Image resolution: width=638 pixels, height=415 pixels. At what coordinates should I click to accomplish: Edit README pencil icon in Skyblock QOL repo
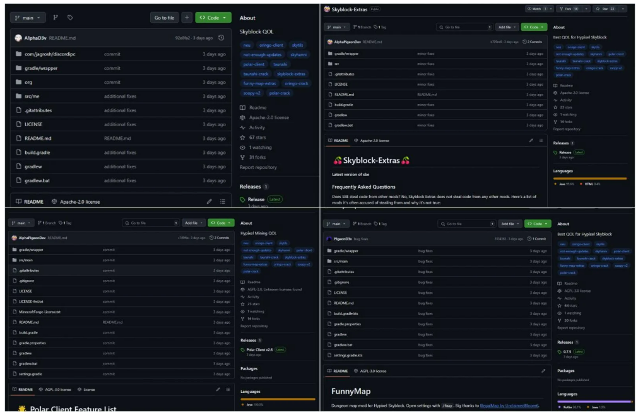[209, 201]
